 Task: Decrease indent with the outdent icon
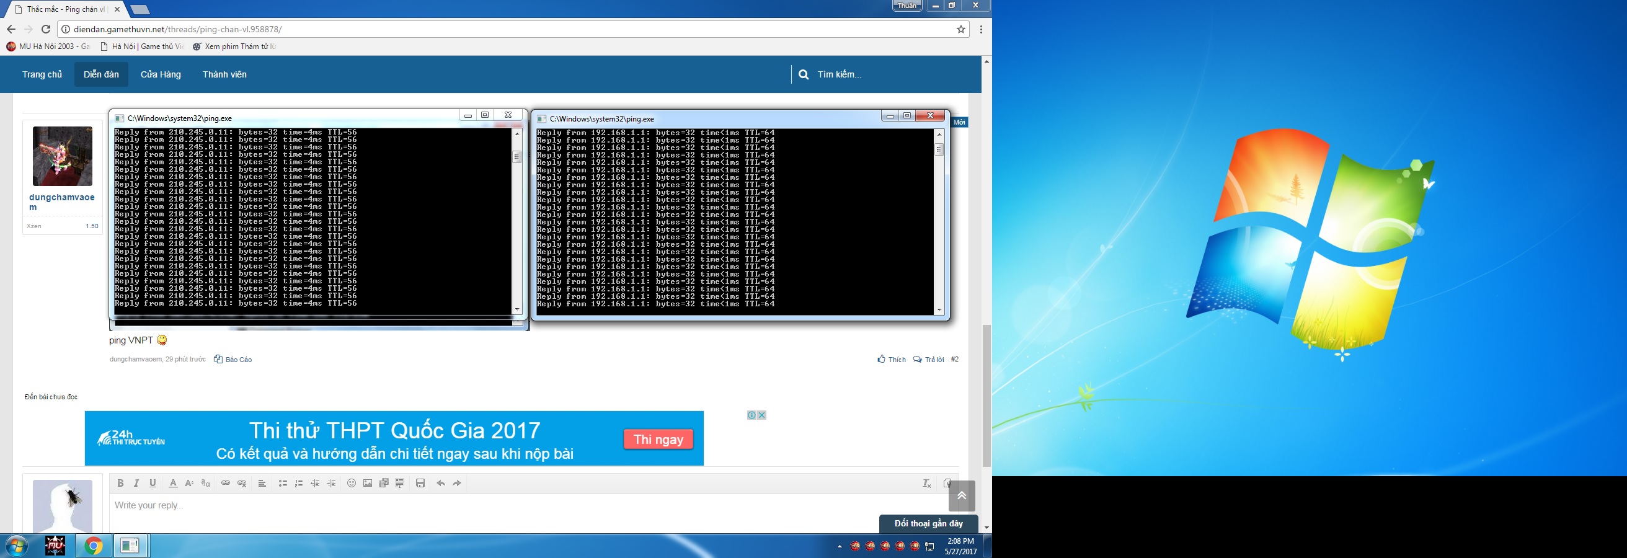click(x=314, y=483)
